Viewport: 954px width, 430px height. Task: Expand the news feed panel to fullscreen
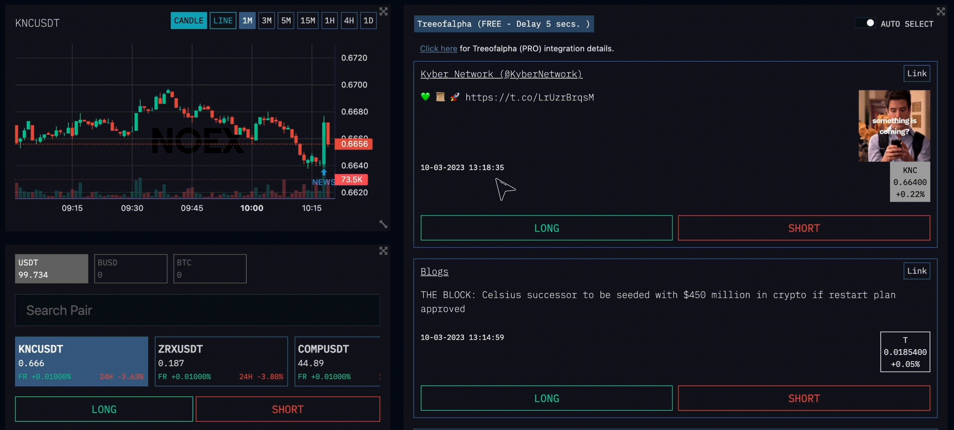[x=941, y=12]
